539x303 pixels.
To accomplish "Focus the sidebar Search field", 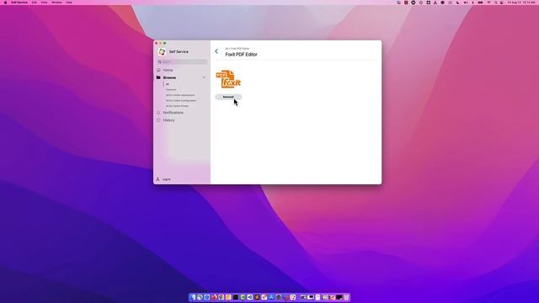I will click(x=182, y=61).
